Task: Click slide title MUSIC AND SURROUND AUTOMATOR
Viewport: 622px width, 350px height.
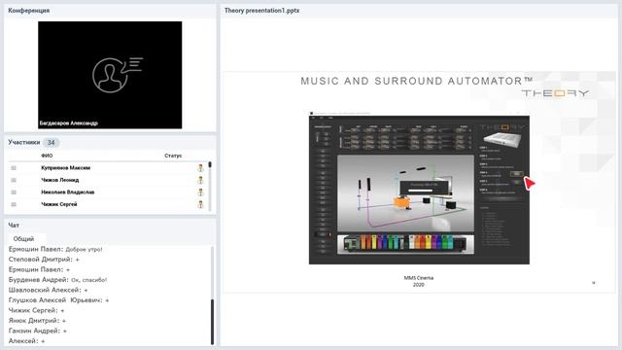Action: click(417, 82)
